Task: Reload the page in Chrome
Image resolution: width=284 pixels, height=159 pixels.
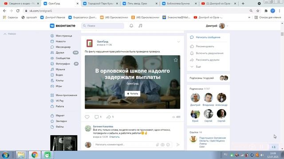Action: pos(18,11)
